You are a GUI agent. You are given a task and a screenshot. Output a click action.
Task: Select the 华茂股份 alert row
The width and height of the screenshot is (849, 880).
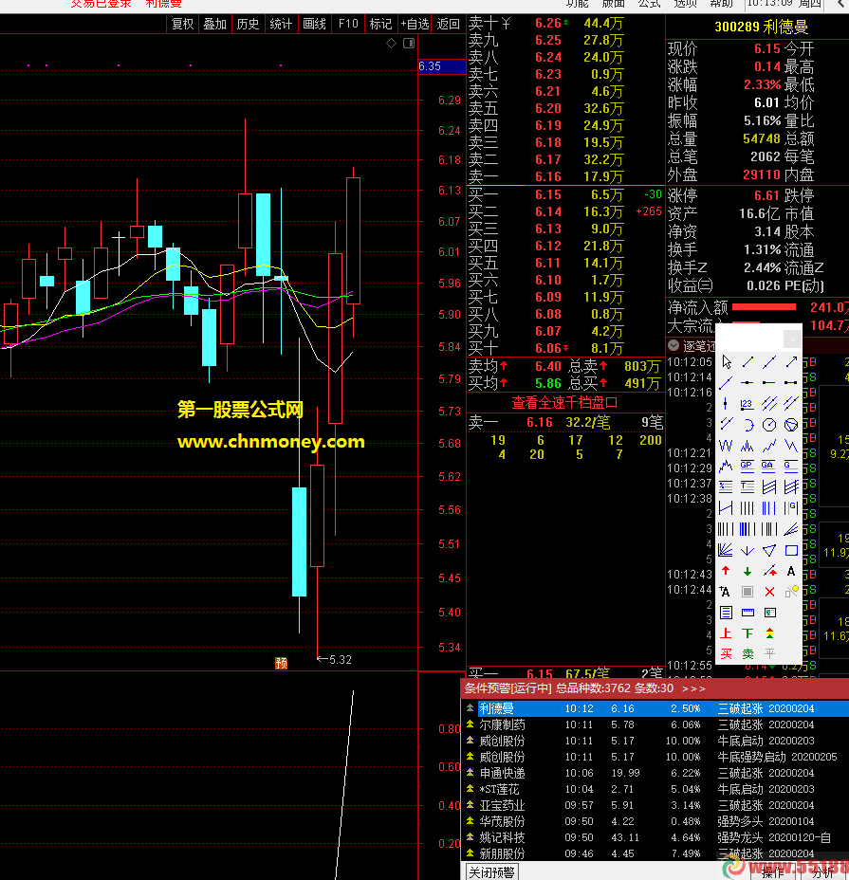tap(655, 821)
